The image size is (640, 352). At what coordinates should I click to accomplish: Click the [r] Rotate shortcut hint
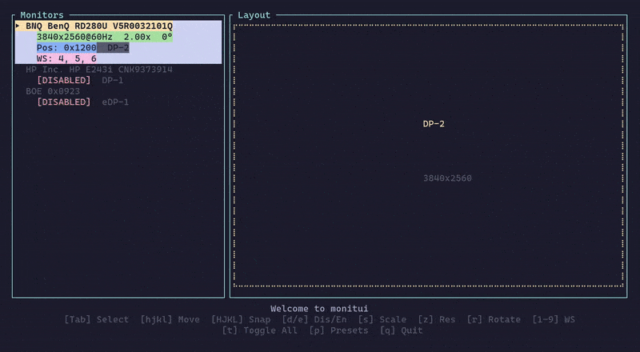pos(494,319)
